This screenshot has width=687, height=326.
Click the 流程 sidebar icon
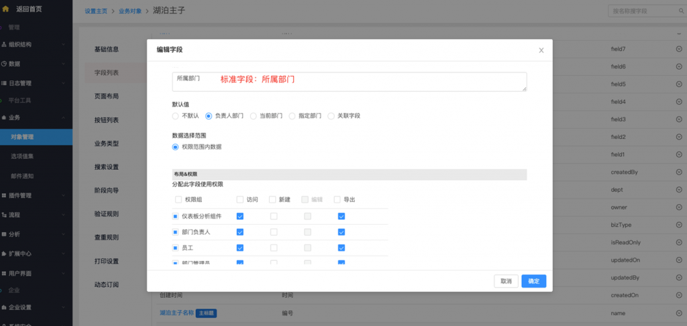coord(4,215)
